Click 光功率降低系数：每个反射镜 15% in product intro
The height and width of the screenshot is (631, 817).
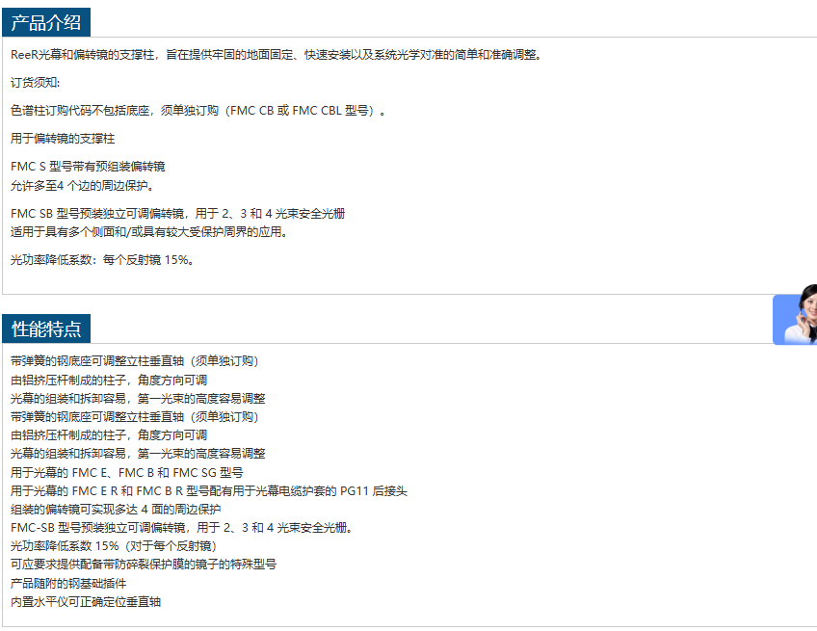click(102, 259)
